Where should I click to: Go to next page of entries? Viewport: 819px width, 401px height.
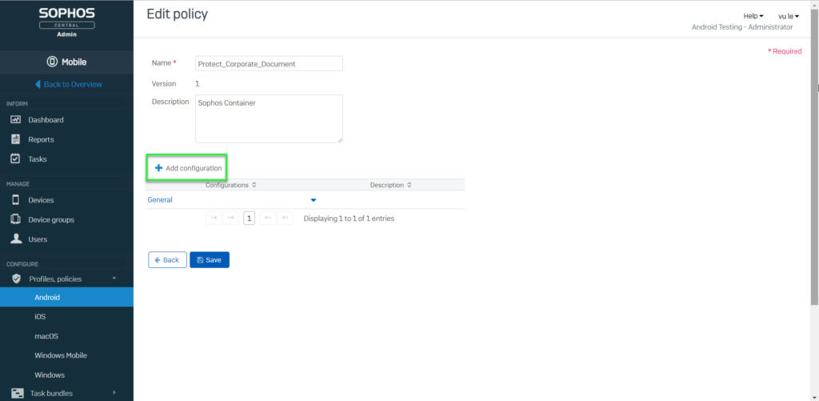pyautogui.click(x=267, y=218)
